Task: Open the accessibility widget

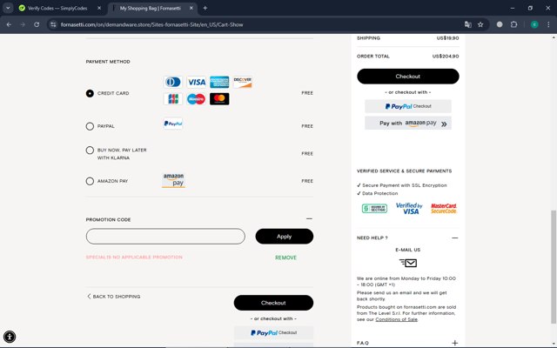Action: coord(10,337)
